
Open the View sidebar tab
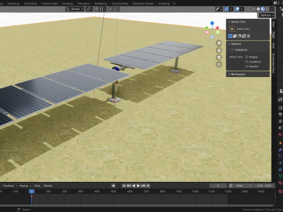coord(274,45)
